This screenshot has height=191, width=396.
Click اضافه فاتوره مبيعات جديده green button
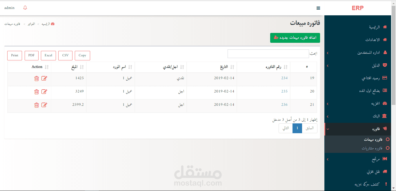(295, 38)
